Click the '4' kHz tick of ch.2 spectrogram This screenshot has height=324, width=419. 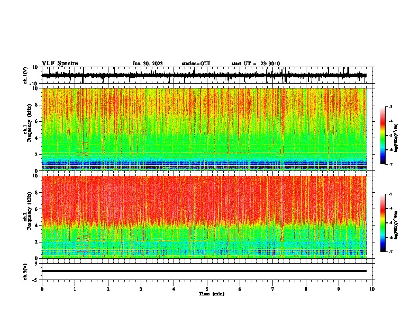click(37, 226)
